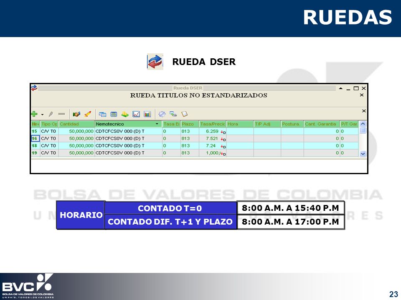Image resolution: width=401 pixels, height=300 pixels.
Task: Click the Hora column header
Action: click(240, 124)
